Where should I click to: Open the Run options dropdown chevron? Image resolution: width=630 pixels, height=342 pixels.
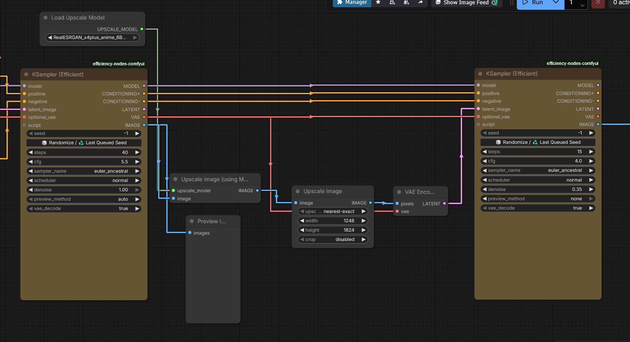pyautogui.click(x=556, y=3)
